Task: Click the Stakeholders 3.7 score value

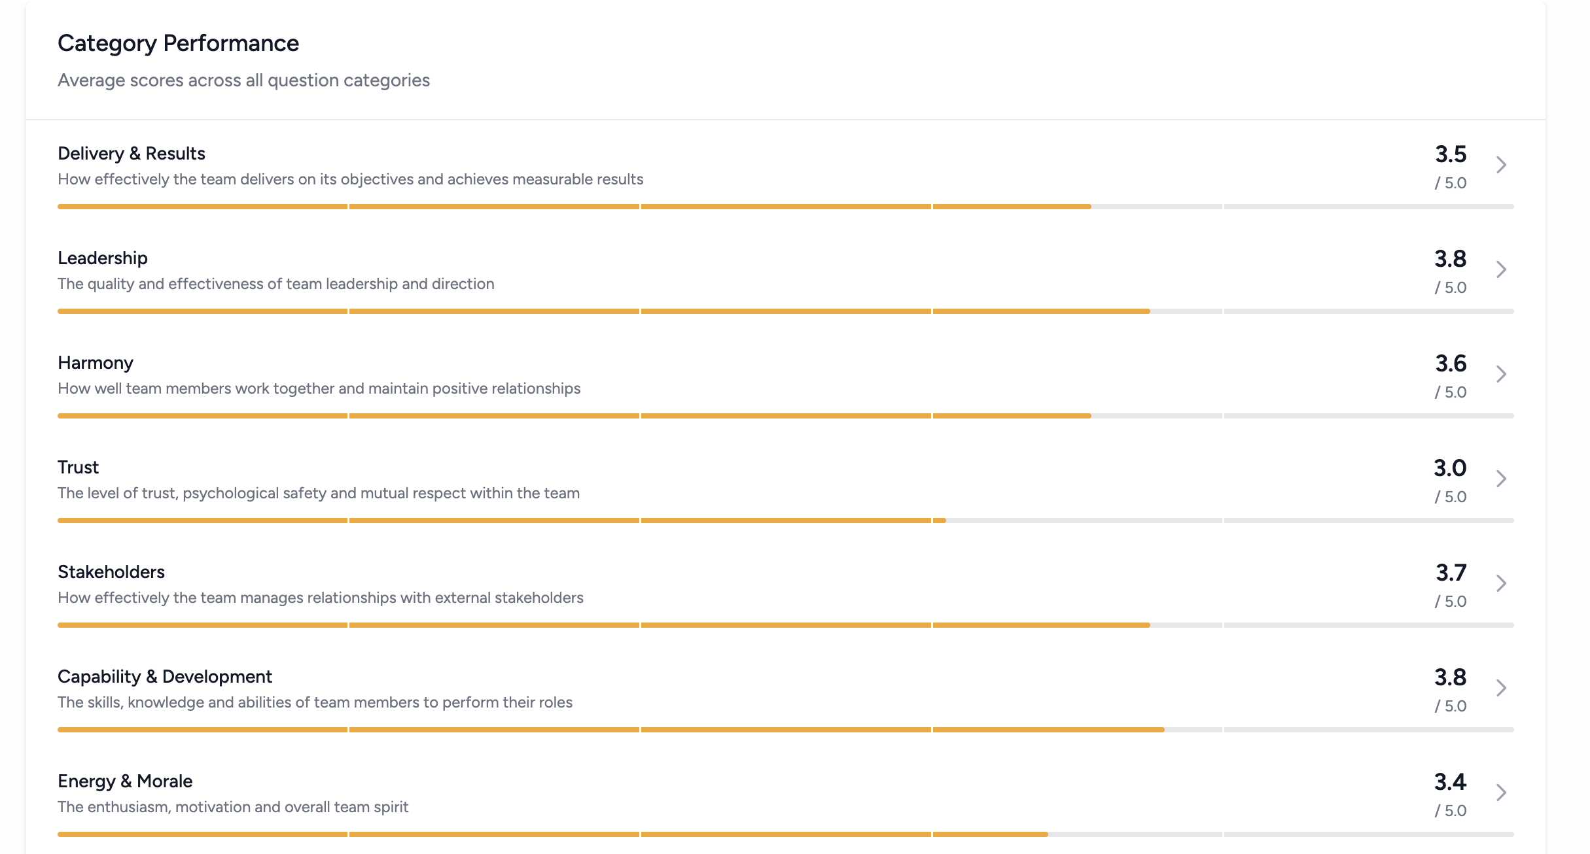Action: [1451, 573]
